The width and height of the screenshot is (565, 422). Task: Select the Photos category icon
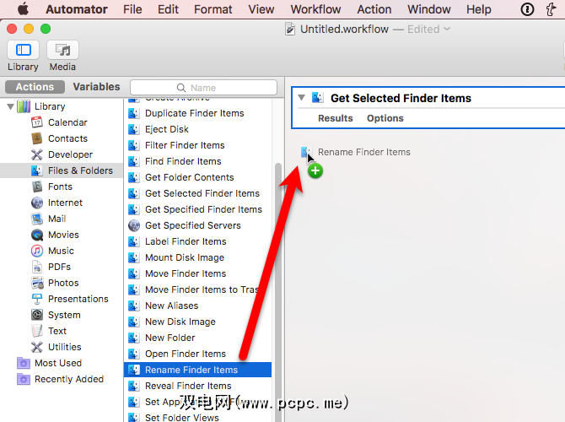click(x=37, y=283)
